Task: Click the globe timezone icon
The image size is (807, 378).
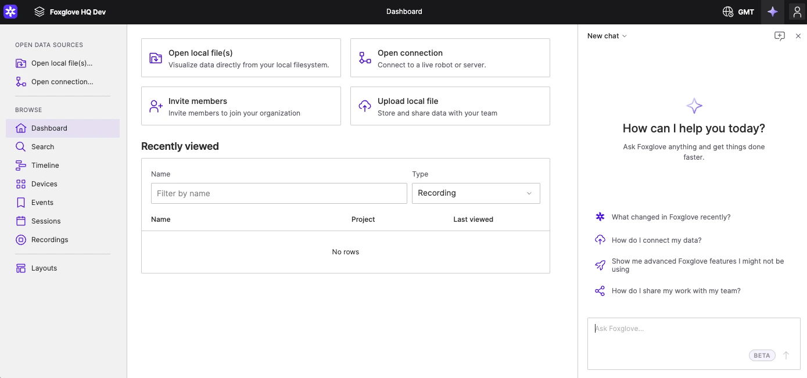Action: [727, 12]
